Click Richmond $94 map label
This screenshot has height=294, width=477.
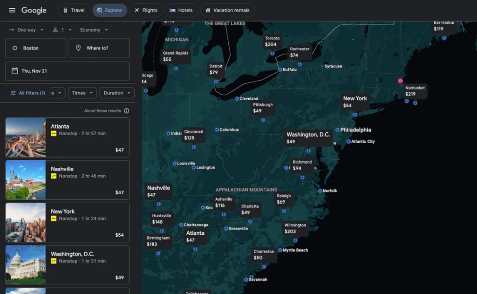click(302, 165)
